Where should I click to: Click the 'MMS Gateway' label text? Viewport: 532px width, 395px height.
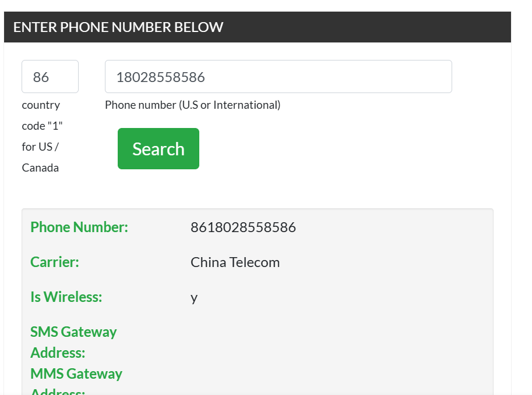(76, 374)
